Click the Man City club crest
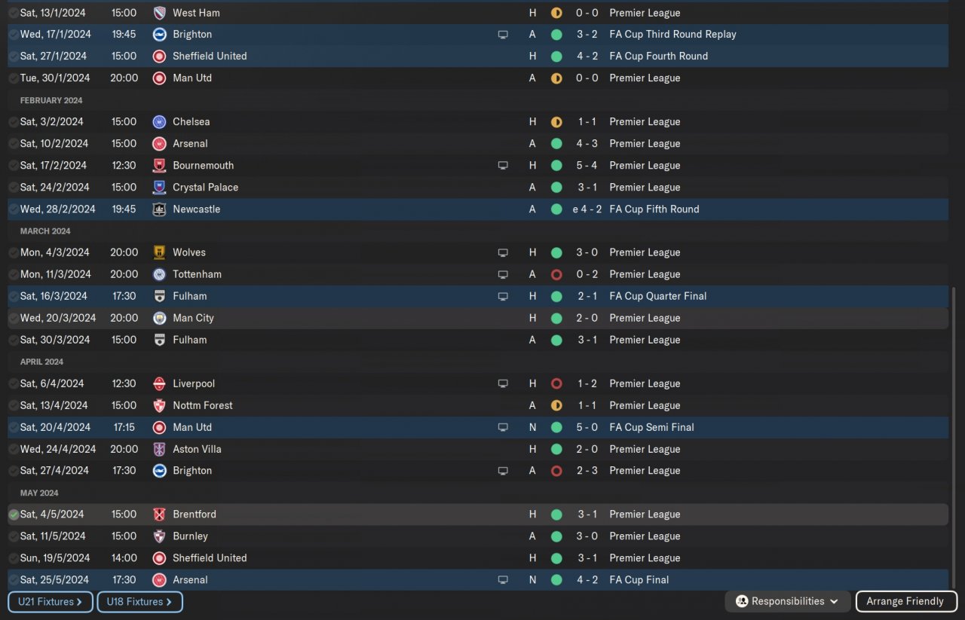Screen dimensions: 965x620 tap(159, 318)
